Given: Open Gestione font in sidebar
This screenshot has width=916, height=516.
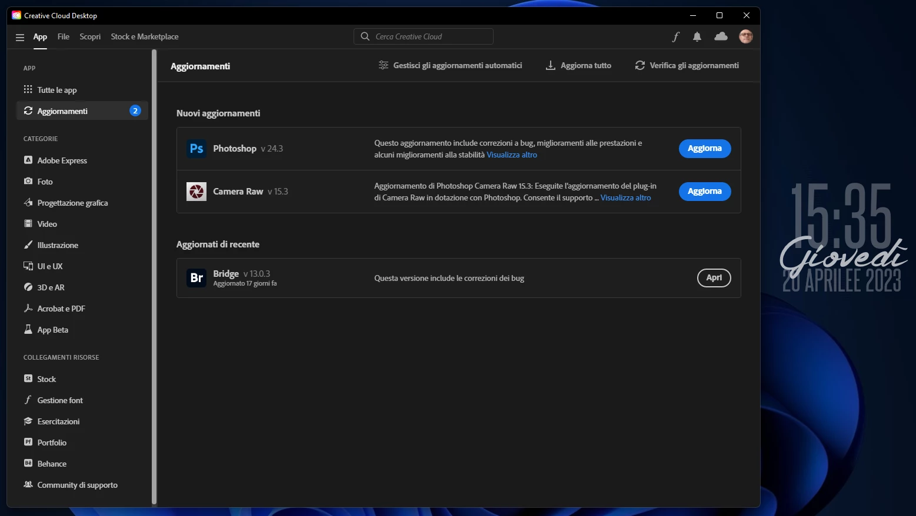Looking at the screenshot, I should pyautogui.click(x=82, y=400).
